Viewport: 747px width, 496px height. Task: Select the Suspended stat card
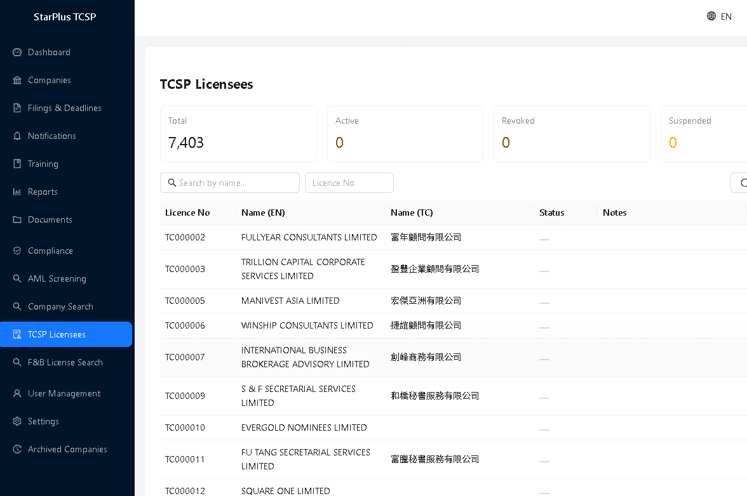click(x=704, y=134)
